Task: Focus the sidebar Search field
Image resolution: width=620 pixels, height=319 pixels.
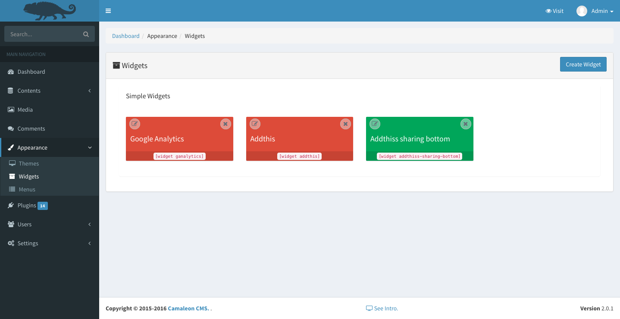Action: tap(43, 34)
